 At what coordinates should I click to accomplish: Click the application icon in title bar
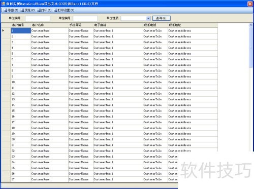pyautogui.click(x=3, y=4)
